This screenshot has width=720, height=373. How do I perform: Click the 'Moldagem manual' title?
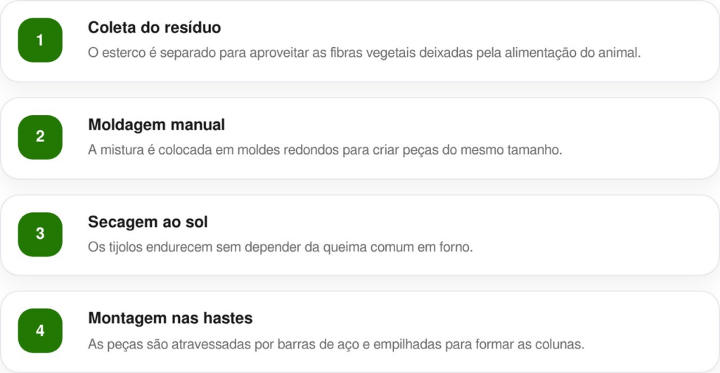click(x=156, y=125)
